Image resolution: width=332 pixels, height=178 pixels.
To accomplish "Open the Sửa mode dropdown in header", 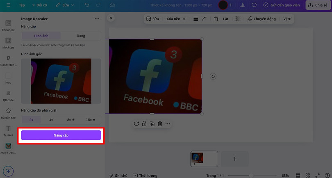I will [x=65, y=5].
